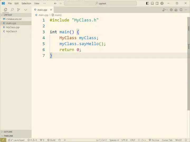Viewport: 190px width, 142px height.
Task: Click the sayHello call on line 5
Action: (x=89, y=44)
